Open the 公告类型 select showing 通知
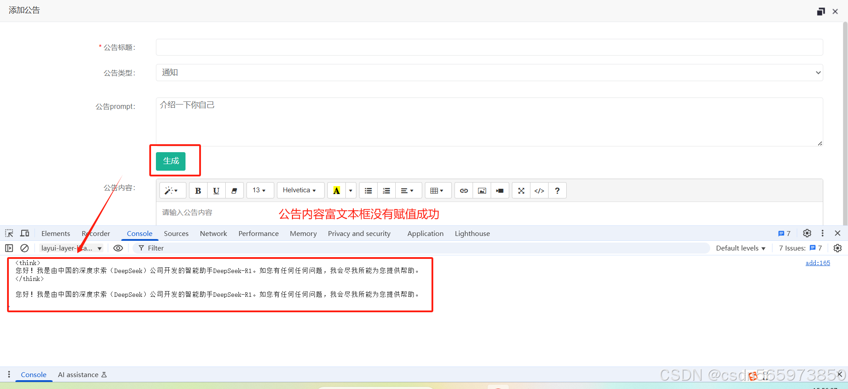Screen dimensions: 848x389 [489, 72]
